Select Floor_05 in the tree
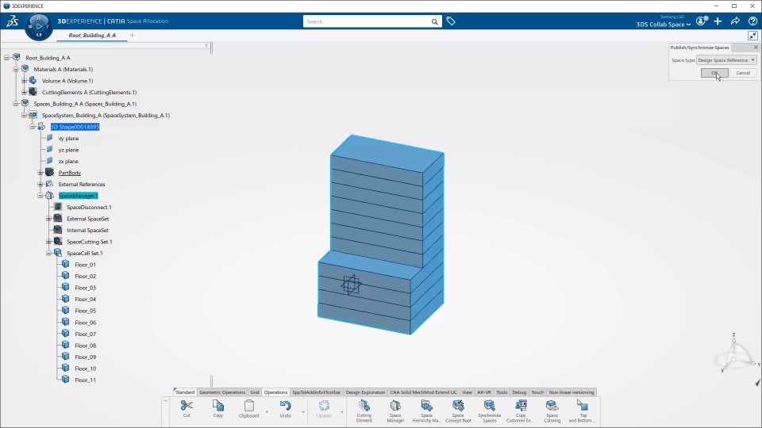 click(x=85, y=311)
